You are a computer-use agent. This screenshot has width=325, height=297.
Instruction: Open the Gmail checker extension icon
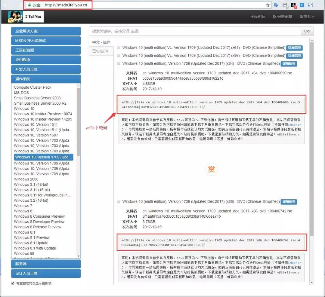coord(285,5)
